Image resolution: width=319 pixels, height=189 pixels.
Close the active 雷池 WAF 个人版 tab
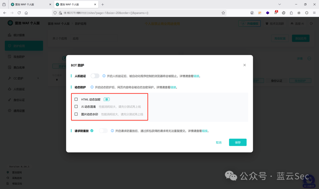[x=95, y=4]
